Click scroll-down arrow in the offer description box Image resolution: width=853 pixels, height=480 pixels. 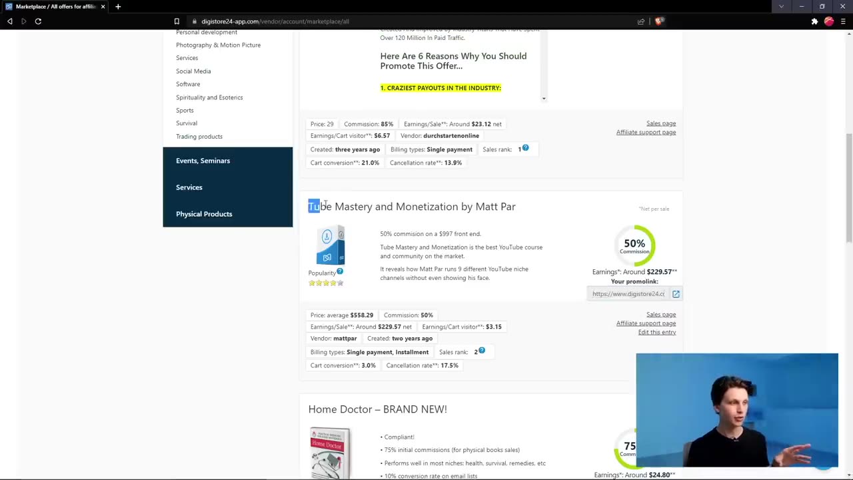tap(544, 99)
